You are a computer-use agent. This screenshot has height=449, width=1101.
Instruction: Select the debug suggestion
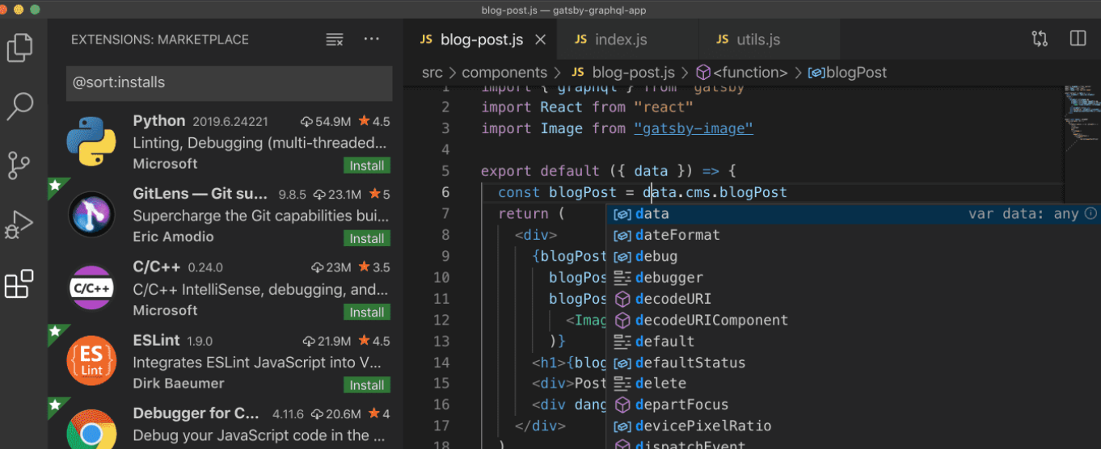click(x=854, y=256)
